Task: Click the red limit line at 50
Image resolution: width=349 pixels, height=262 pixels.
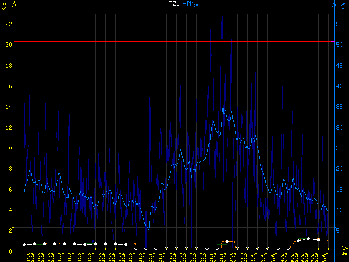Action: (x=174, y=41)
